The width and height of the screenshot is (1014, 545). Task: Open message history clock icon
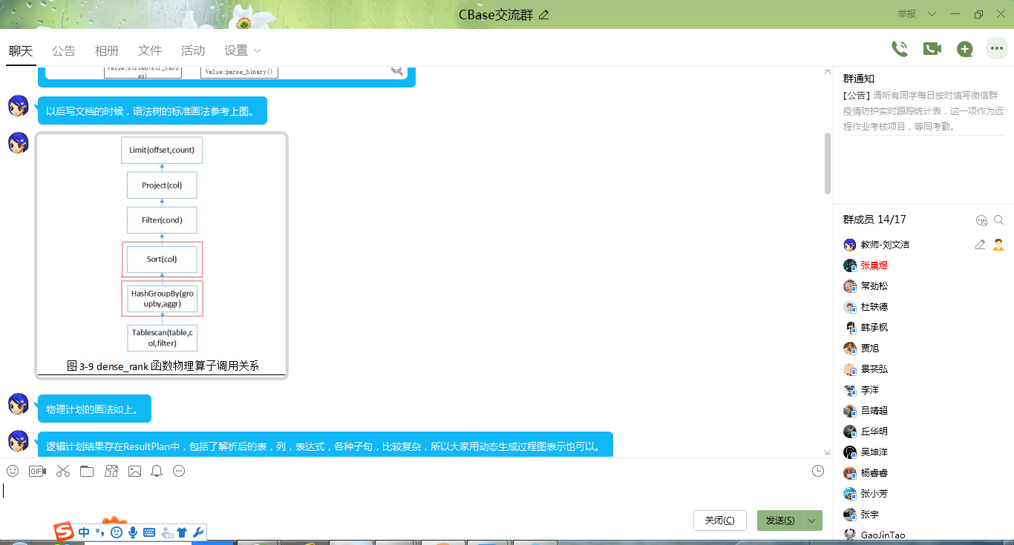pyautogui.click(x=818, y=471)
